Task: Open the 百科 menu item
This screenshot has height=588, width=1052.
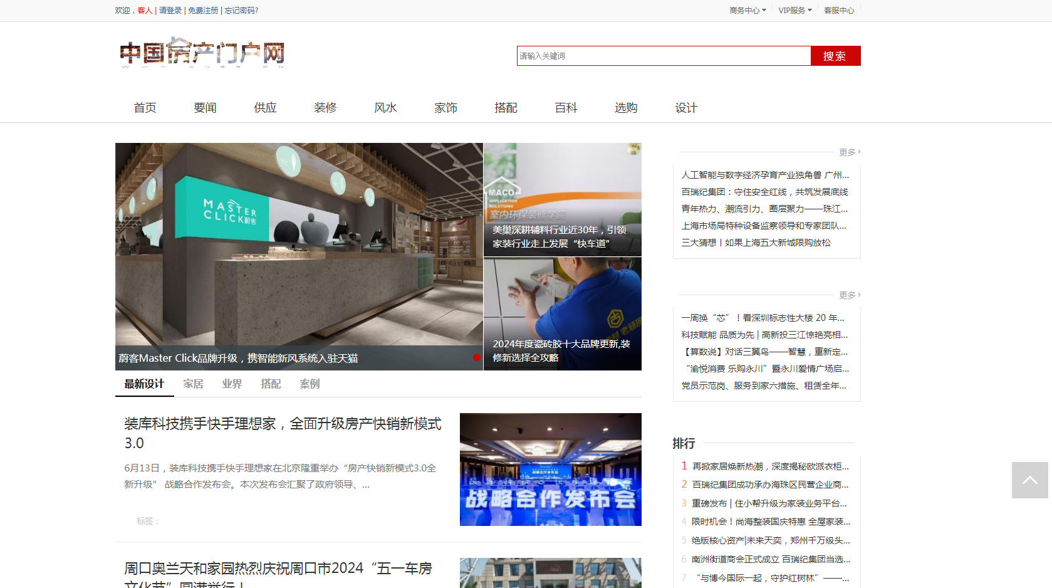Action: tap(566, 108)
